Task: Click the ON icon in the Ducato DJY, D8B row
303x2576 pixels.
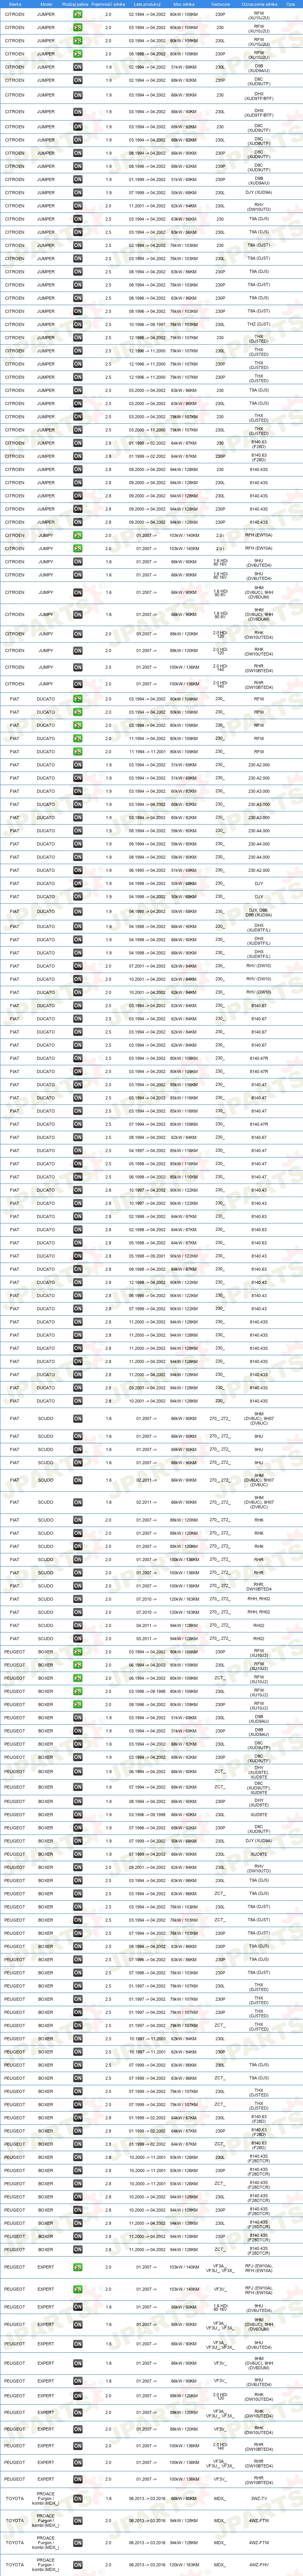Action: [x=77, y=911]
